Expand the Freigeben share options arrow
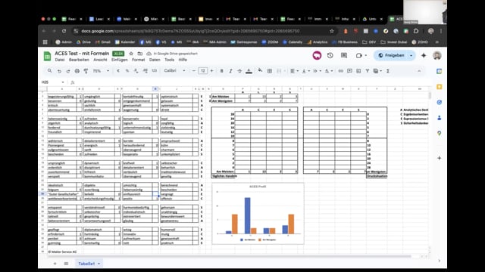Viewport: 485px width, 272px height. point(411,55)
